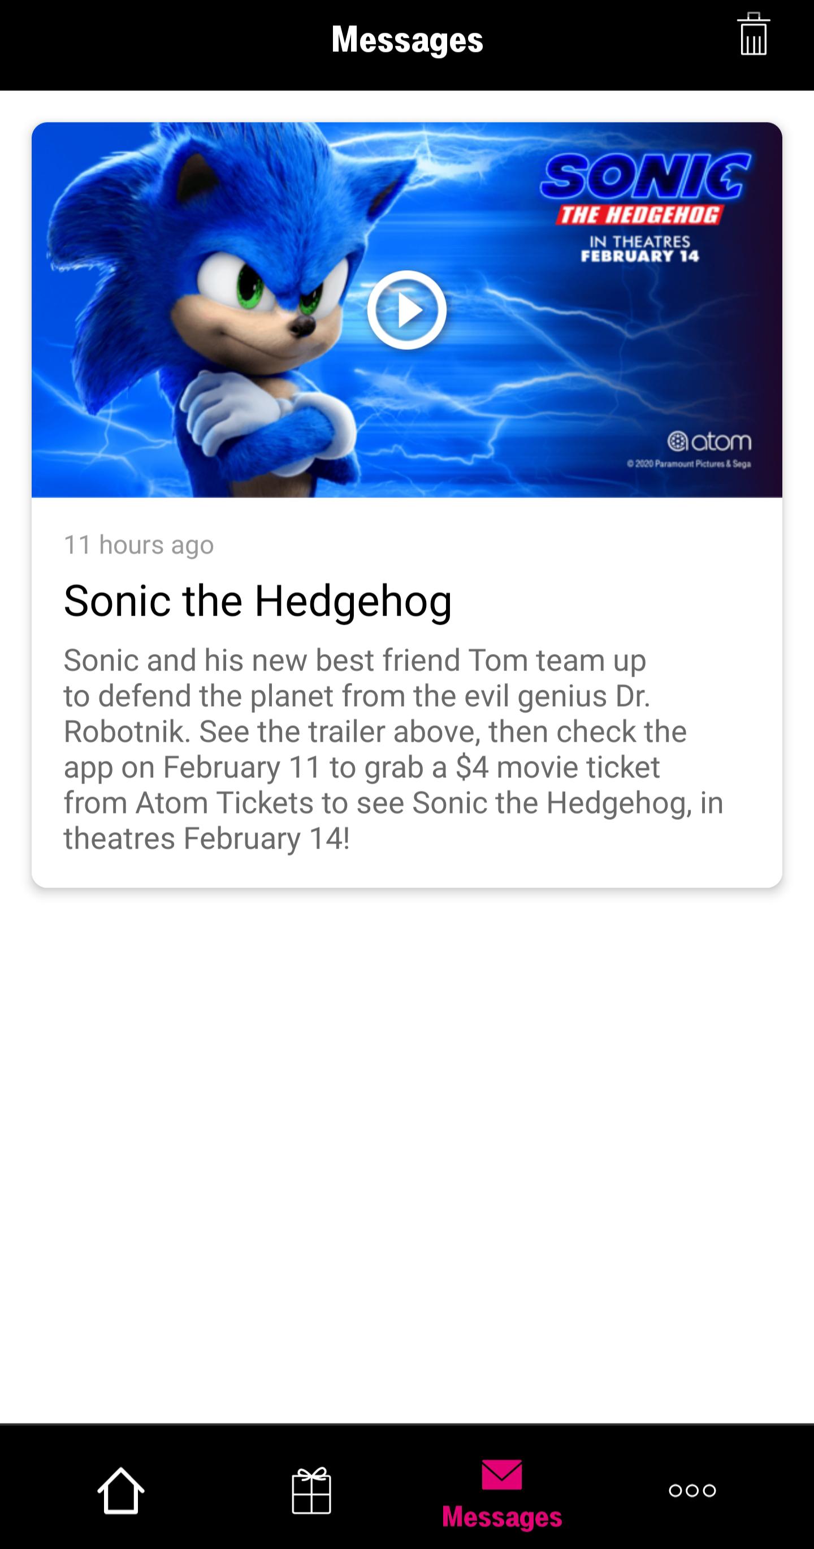Screen dimensions: 814x1549
Task: Tap the Sonic the Hedgehog title heading
Action: (x=258, y=602)
